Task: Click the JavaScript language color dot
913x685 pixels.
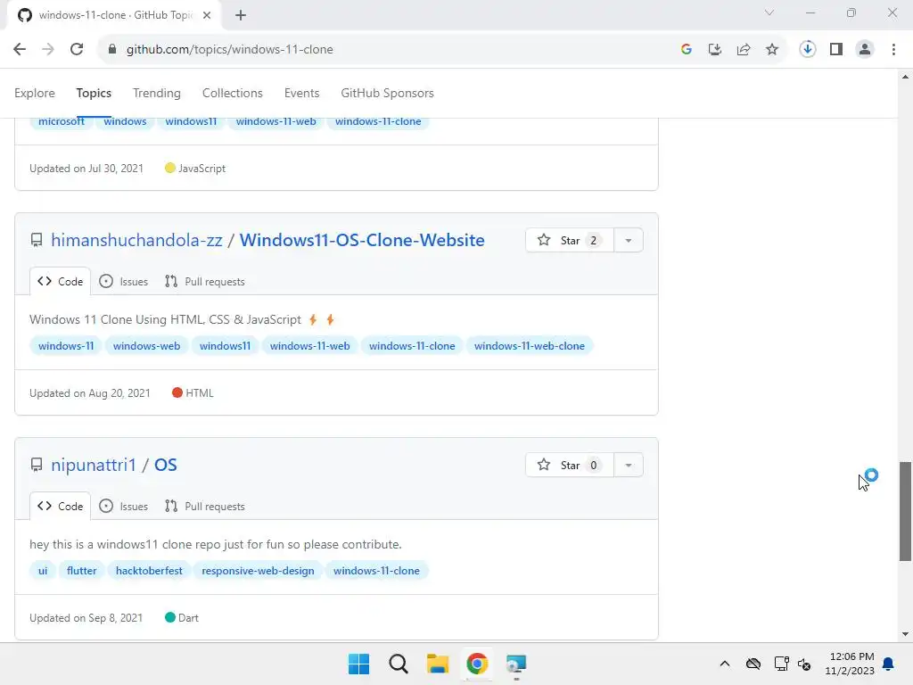Action: pyautogui.click(x=170, y=168)
